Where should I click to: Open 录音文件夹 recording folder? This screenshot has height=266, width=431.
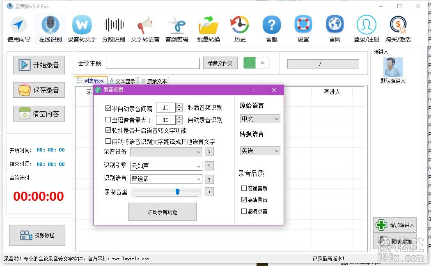tap(220, 63)
